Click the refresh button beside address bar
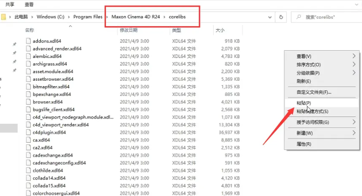362x196 pixels. (x=281, y=17)
